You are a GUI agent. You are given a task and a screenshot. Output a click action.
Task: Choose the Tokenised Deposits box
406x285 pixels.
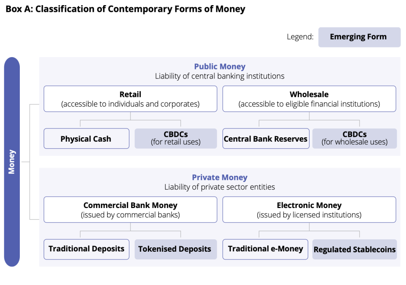coord(176,249)
